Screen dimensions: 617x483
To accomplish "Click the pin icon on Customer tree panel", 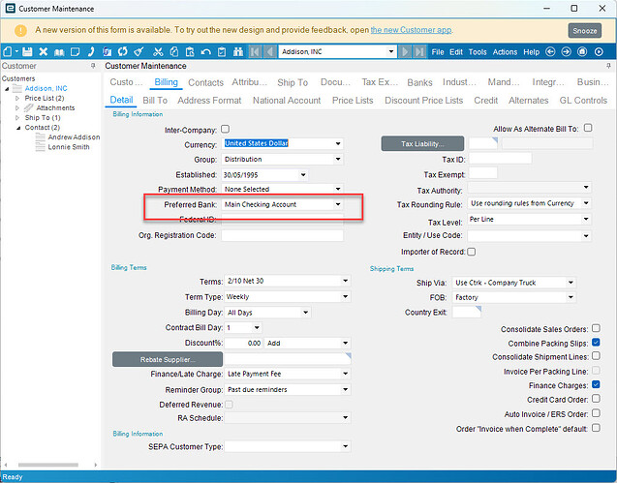I will (x=93, y=66).
